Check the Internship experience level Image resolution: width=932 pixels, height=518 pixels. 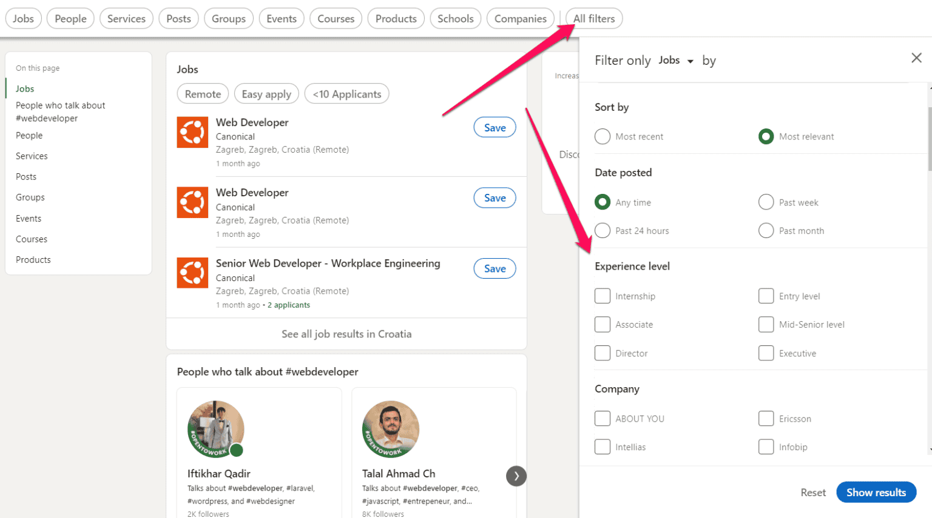tap(603, 296)
